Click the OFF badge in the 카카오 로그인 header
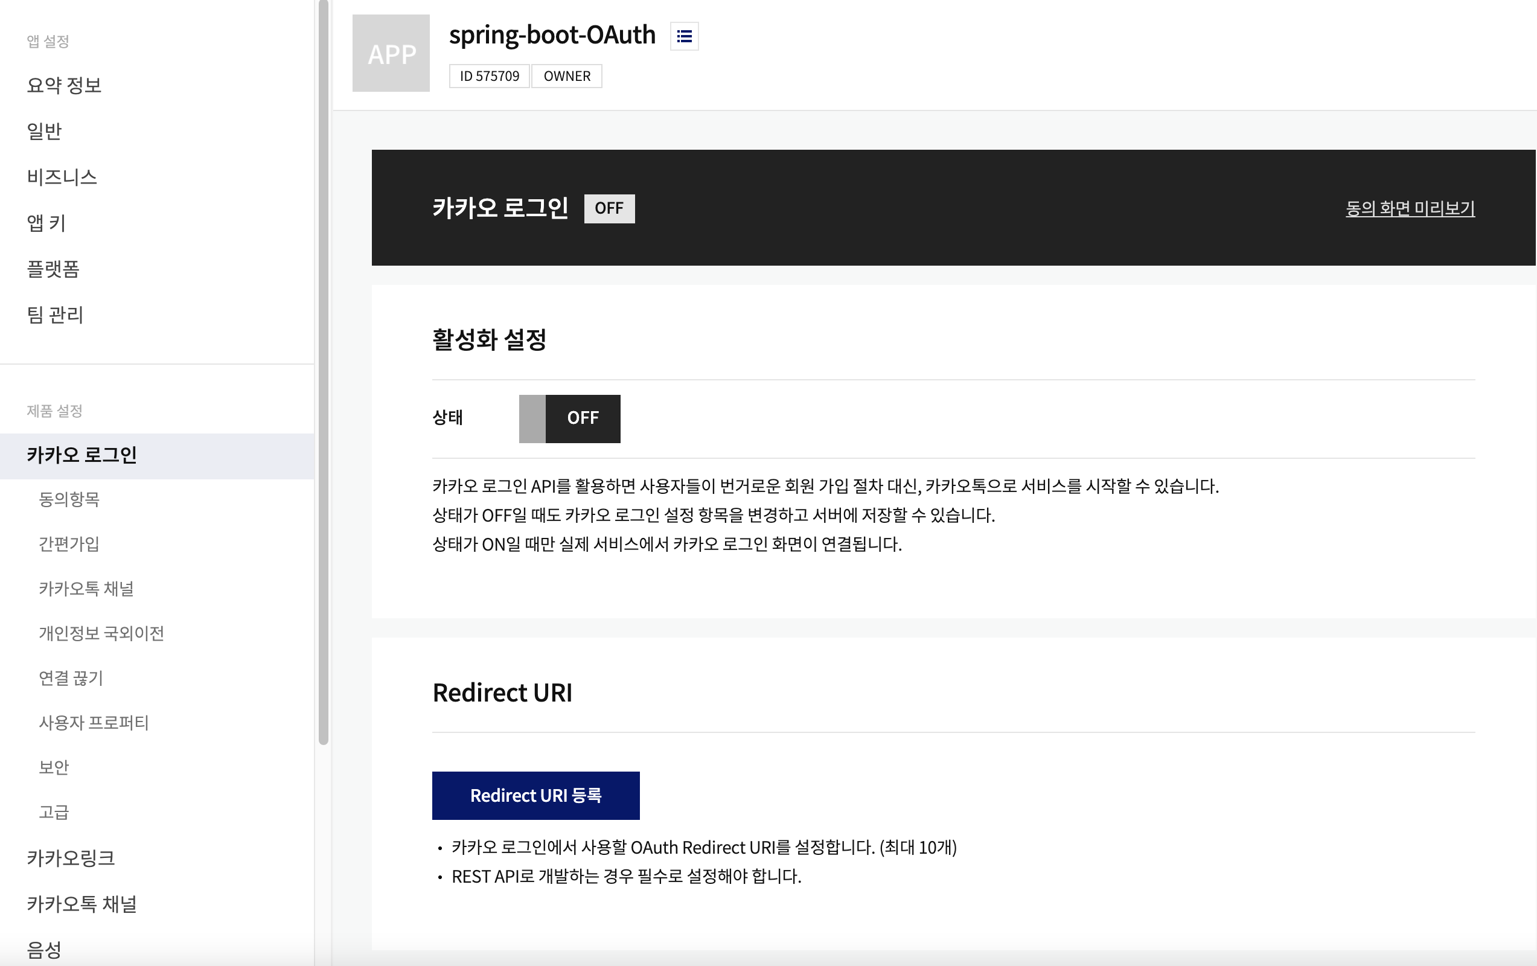 click(609, 208)
